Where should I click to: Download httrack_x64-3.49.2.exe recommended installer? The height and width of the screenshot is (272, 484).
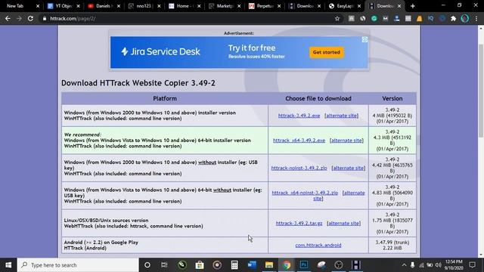(x=299, y=140)
